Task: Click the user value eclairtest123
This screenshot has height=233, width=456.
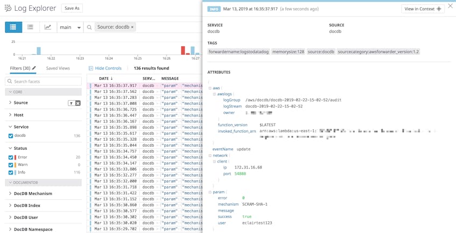Action: tap(257, 223)
